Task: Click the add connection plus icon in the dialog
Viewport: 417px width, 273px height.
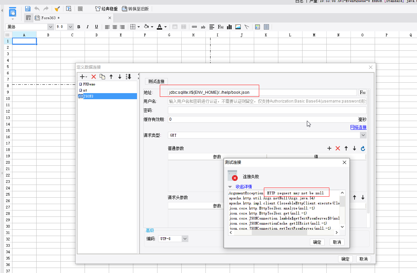Action: pyautogui.click(x=82, y=77)
